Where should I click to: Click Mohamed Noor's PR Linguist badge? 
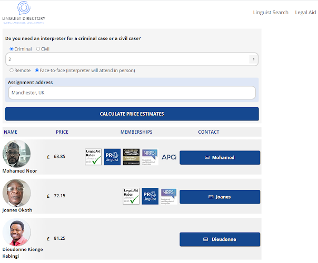(112, 157)
